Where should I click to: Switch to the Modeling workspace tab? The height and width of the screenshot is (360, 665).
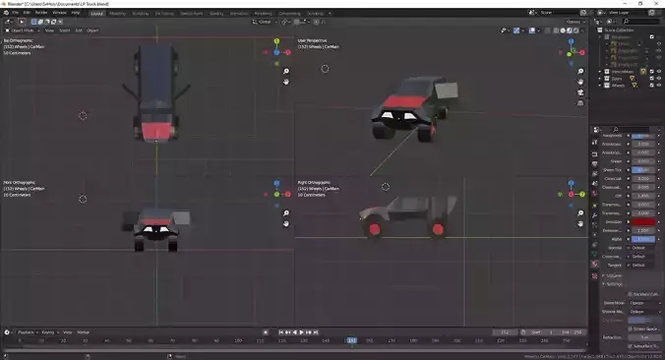(117, 13)
